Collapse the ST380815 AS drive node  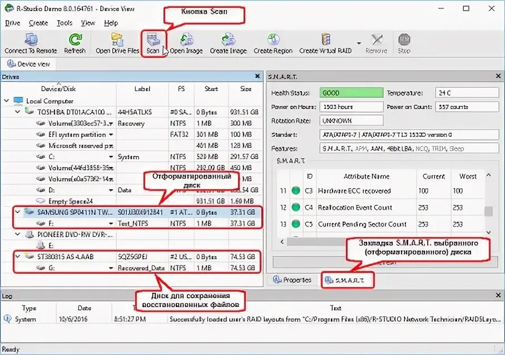click(x=18, y=257)
